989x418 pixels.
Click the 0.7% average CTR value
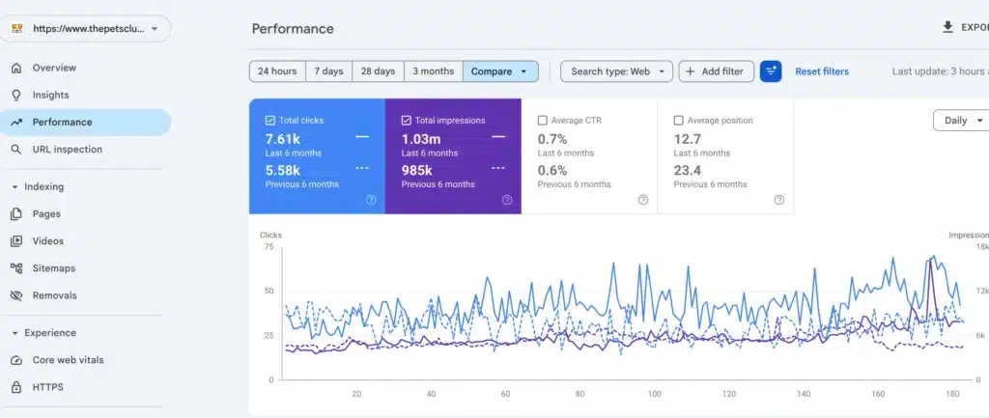coord(551,139)
